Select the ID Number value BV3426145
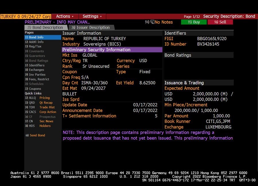Screen dimensions: 258x186 point(208,44)
